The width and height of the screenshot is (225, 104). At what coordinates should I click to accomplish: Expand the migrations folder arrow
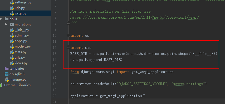(6, 24)
